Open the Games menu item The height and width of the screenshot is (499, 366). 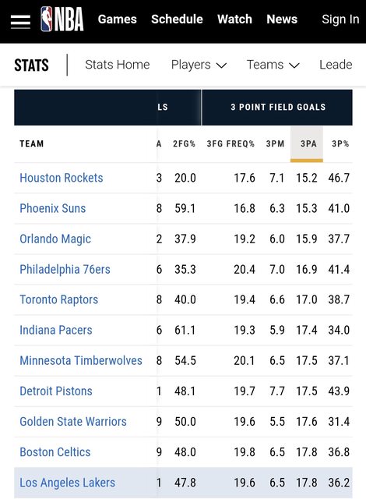pyautogui.click(x=118, y=19)
